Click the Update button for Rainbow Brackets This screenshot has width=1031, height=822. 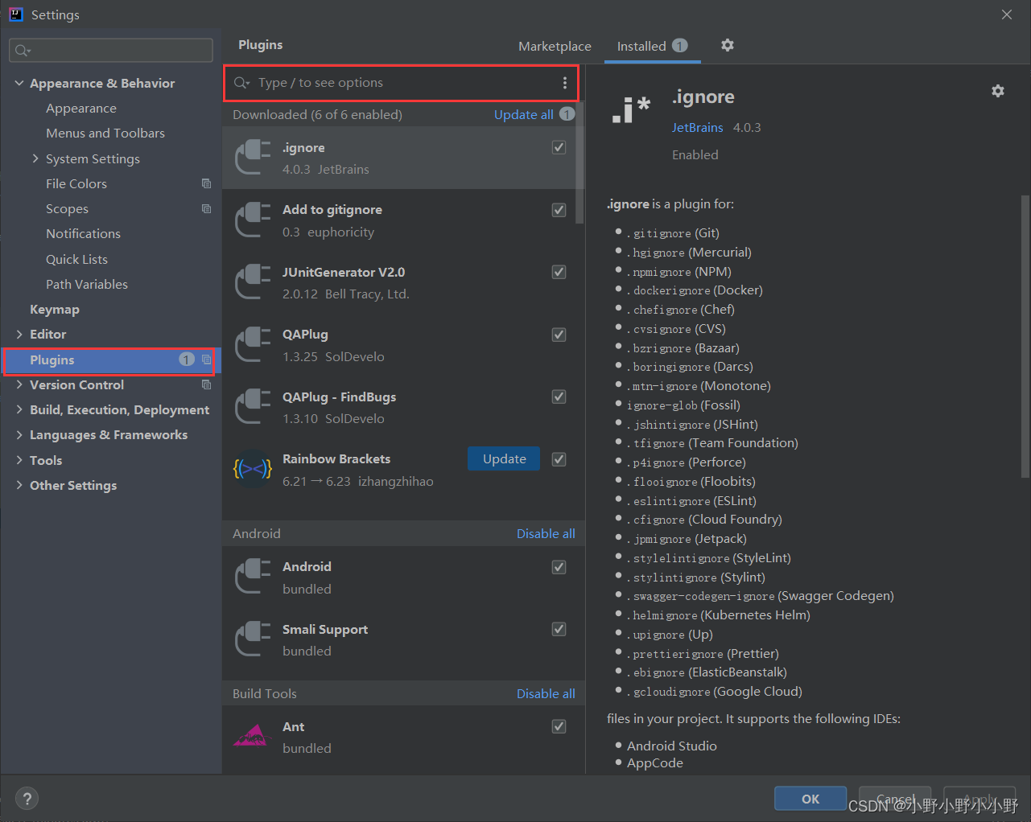[x=504, y=458]
